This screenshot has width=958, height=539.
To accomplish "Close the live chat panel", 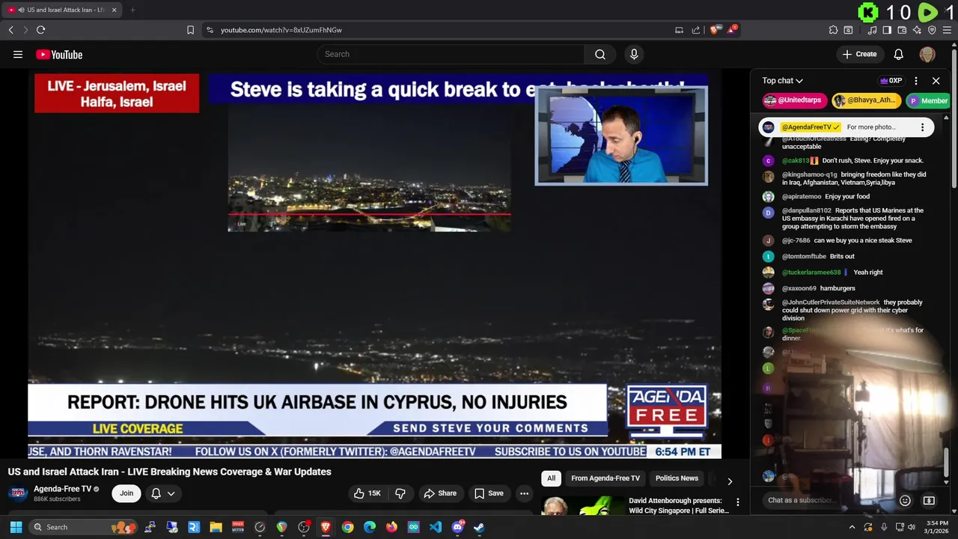I will click(936, 81).
